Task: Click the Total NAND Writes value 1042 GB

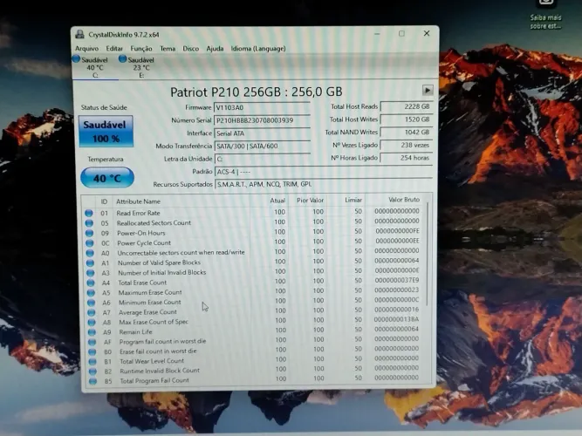Action: click(407, 132)
